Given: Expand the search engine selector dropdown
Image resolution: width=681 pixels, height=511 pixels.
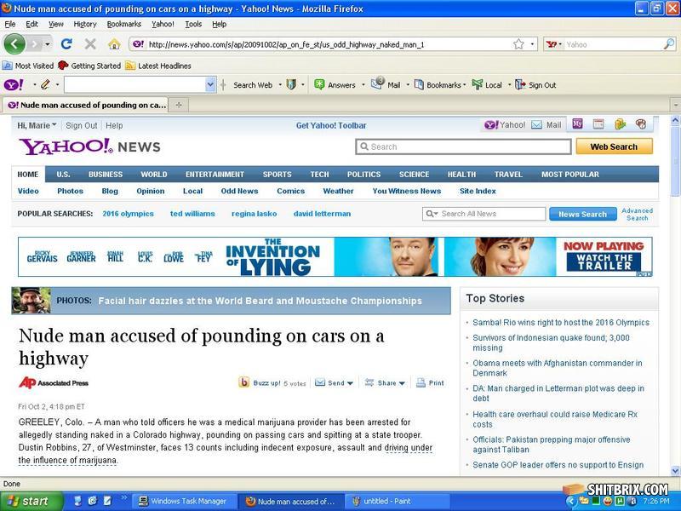Looking at the screenshot, I should pos(554,44).
